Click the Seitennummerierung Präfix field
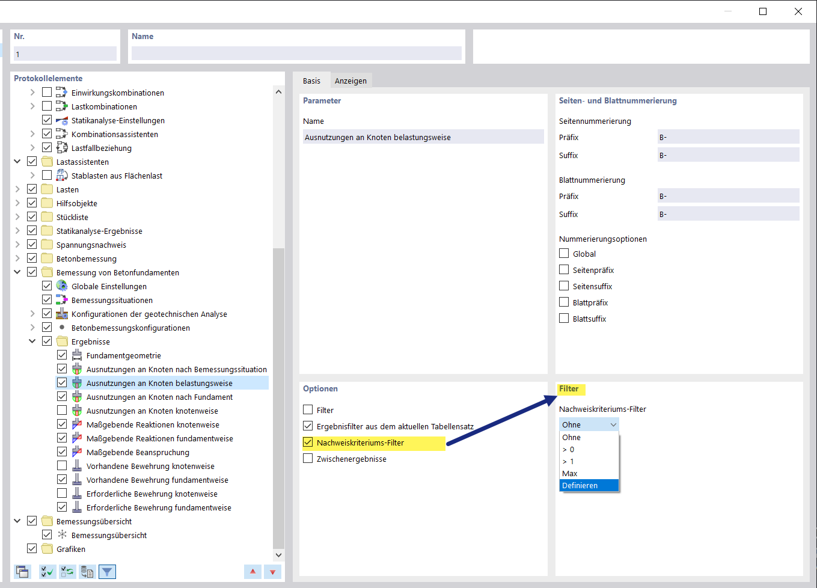This screenshot has height=588, width=817. (728, 137)
